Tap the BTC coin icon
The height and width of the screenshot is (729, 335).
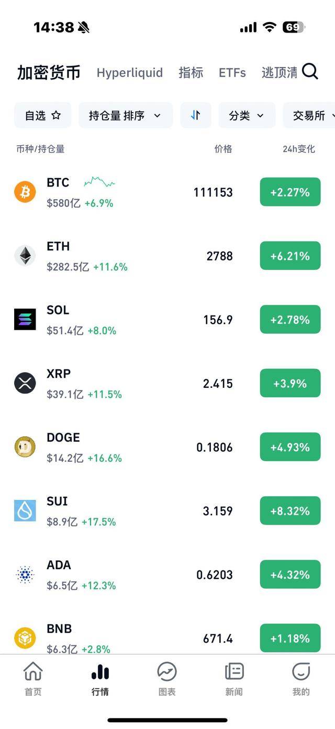[25, 191]
